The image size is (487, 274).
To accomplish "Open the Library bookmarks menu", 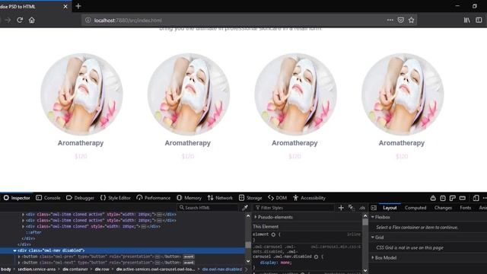I will pyautogui.click(x=466, y=21).
